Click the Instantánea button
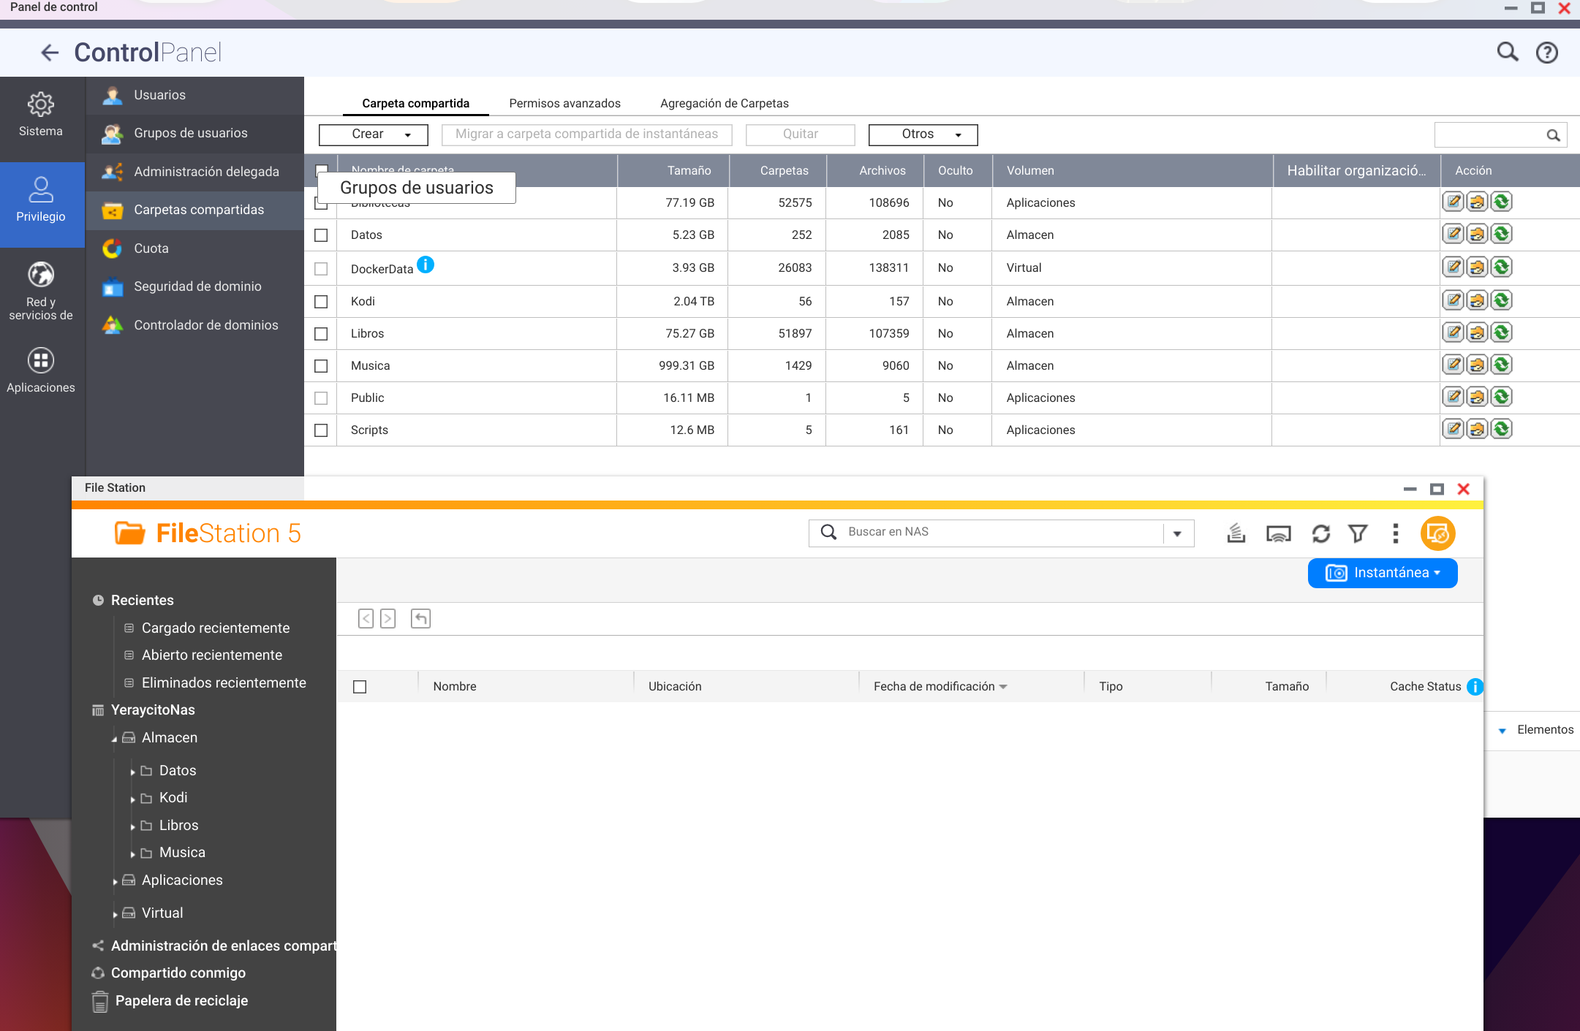Screen dimensions: 1580x1031 pos(1382,573)
